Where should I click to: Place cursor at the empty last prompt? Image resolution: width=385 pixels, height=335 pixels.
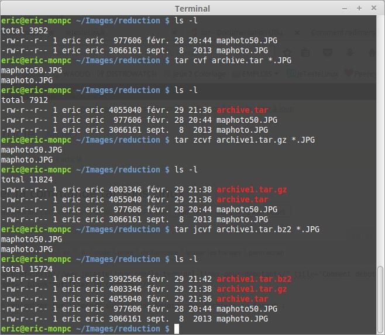coord(177,329)
